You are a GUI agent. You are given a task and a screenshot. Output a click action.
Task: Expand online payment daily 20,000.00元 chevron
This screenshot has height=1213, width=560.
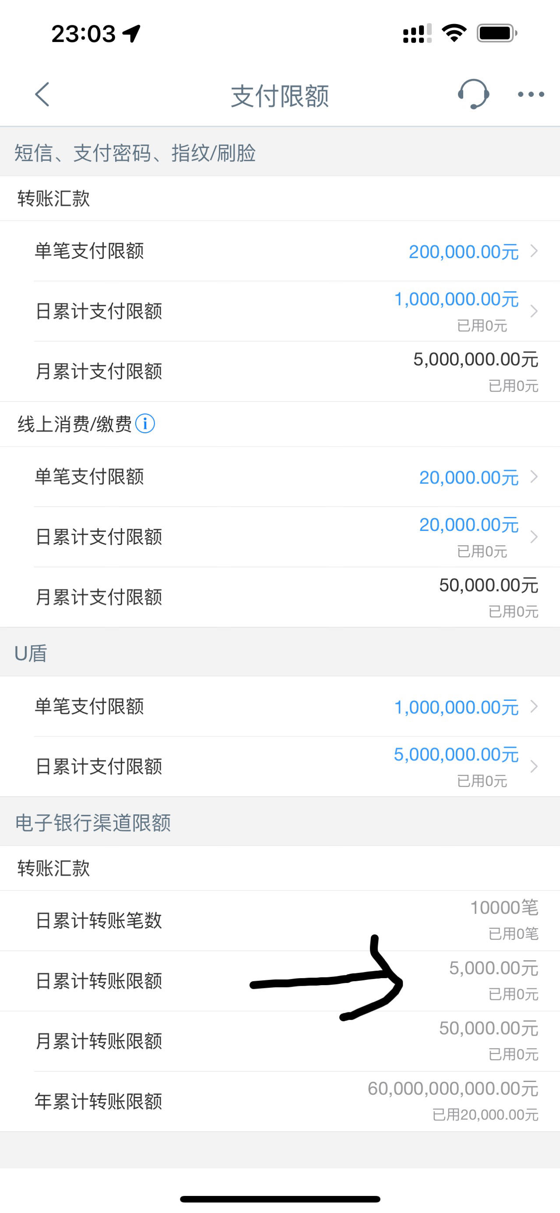pyautogui.click(x=534, y=537)
